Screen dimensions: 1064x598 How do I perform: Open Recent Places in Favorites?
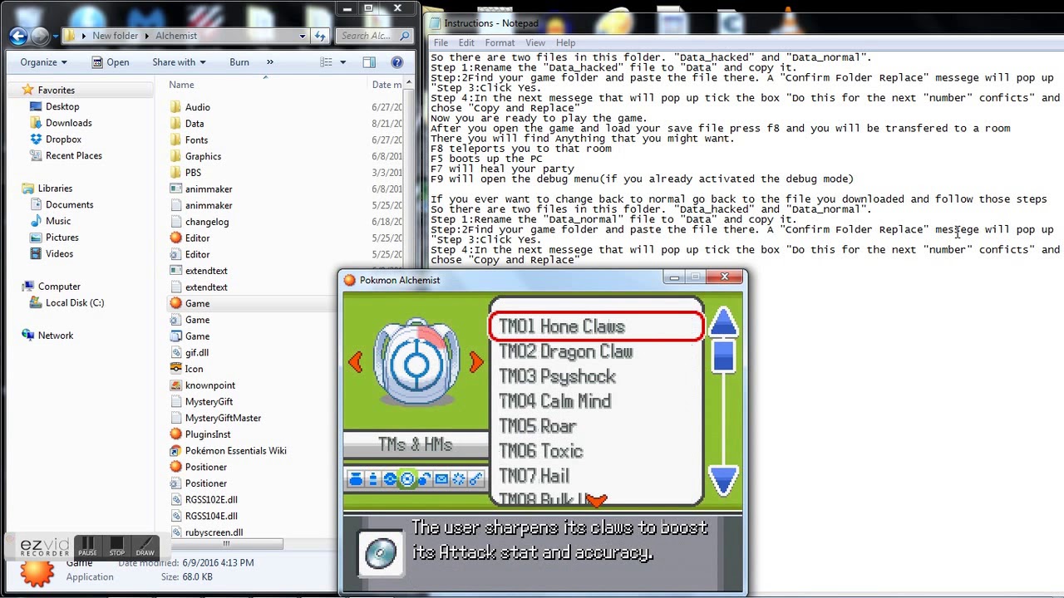click(73, 155)
